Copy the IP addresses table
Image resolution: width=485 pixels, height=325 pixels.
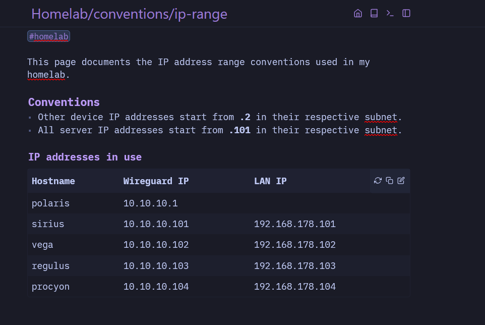click(x=389, y=181)
